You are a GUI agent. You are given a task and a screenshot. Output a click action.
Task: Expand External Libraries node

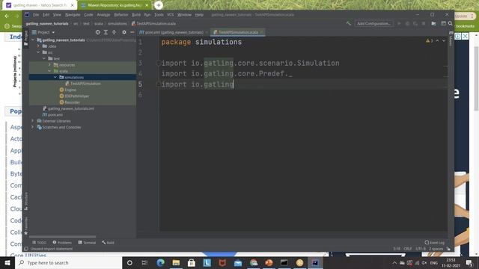(33, 121)
